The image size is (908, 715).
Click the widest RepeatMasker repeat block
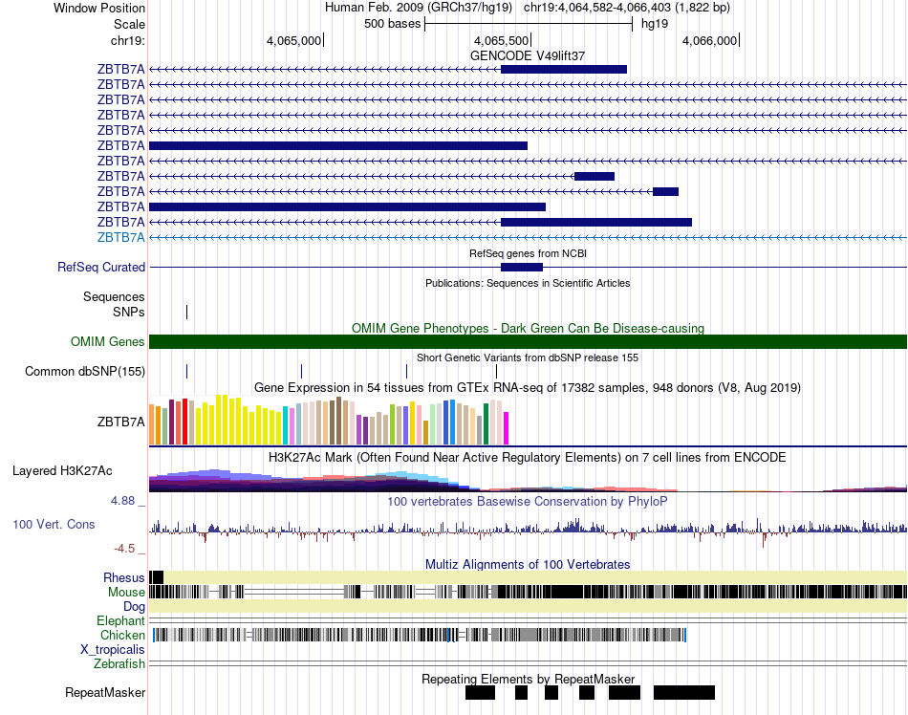click(x=684, y=692)
